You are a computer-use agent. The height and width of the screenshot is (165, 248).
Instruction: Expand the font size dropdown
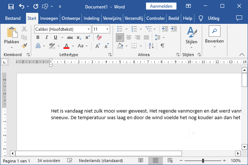(107, 29)
